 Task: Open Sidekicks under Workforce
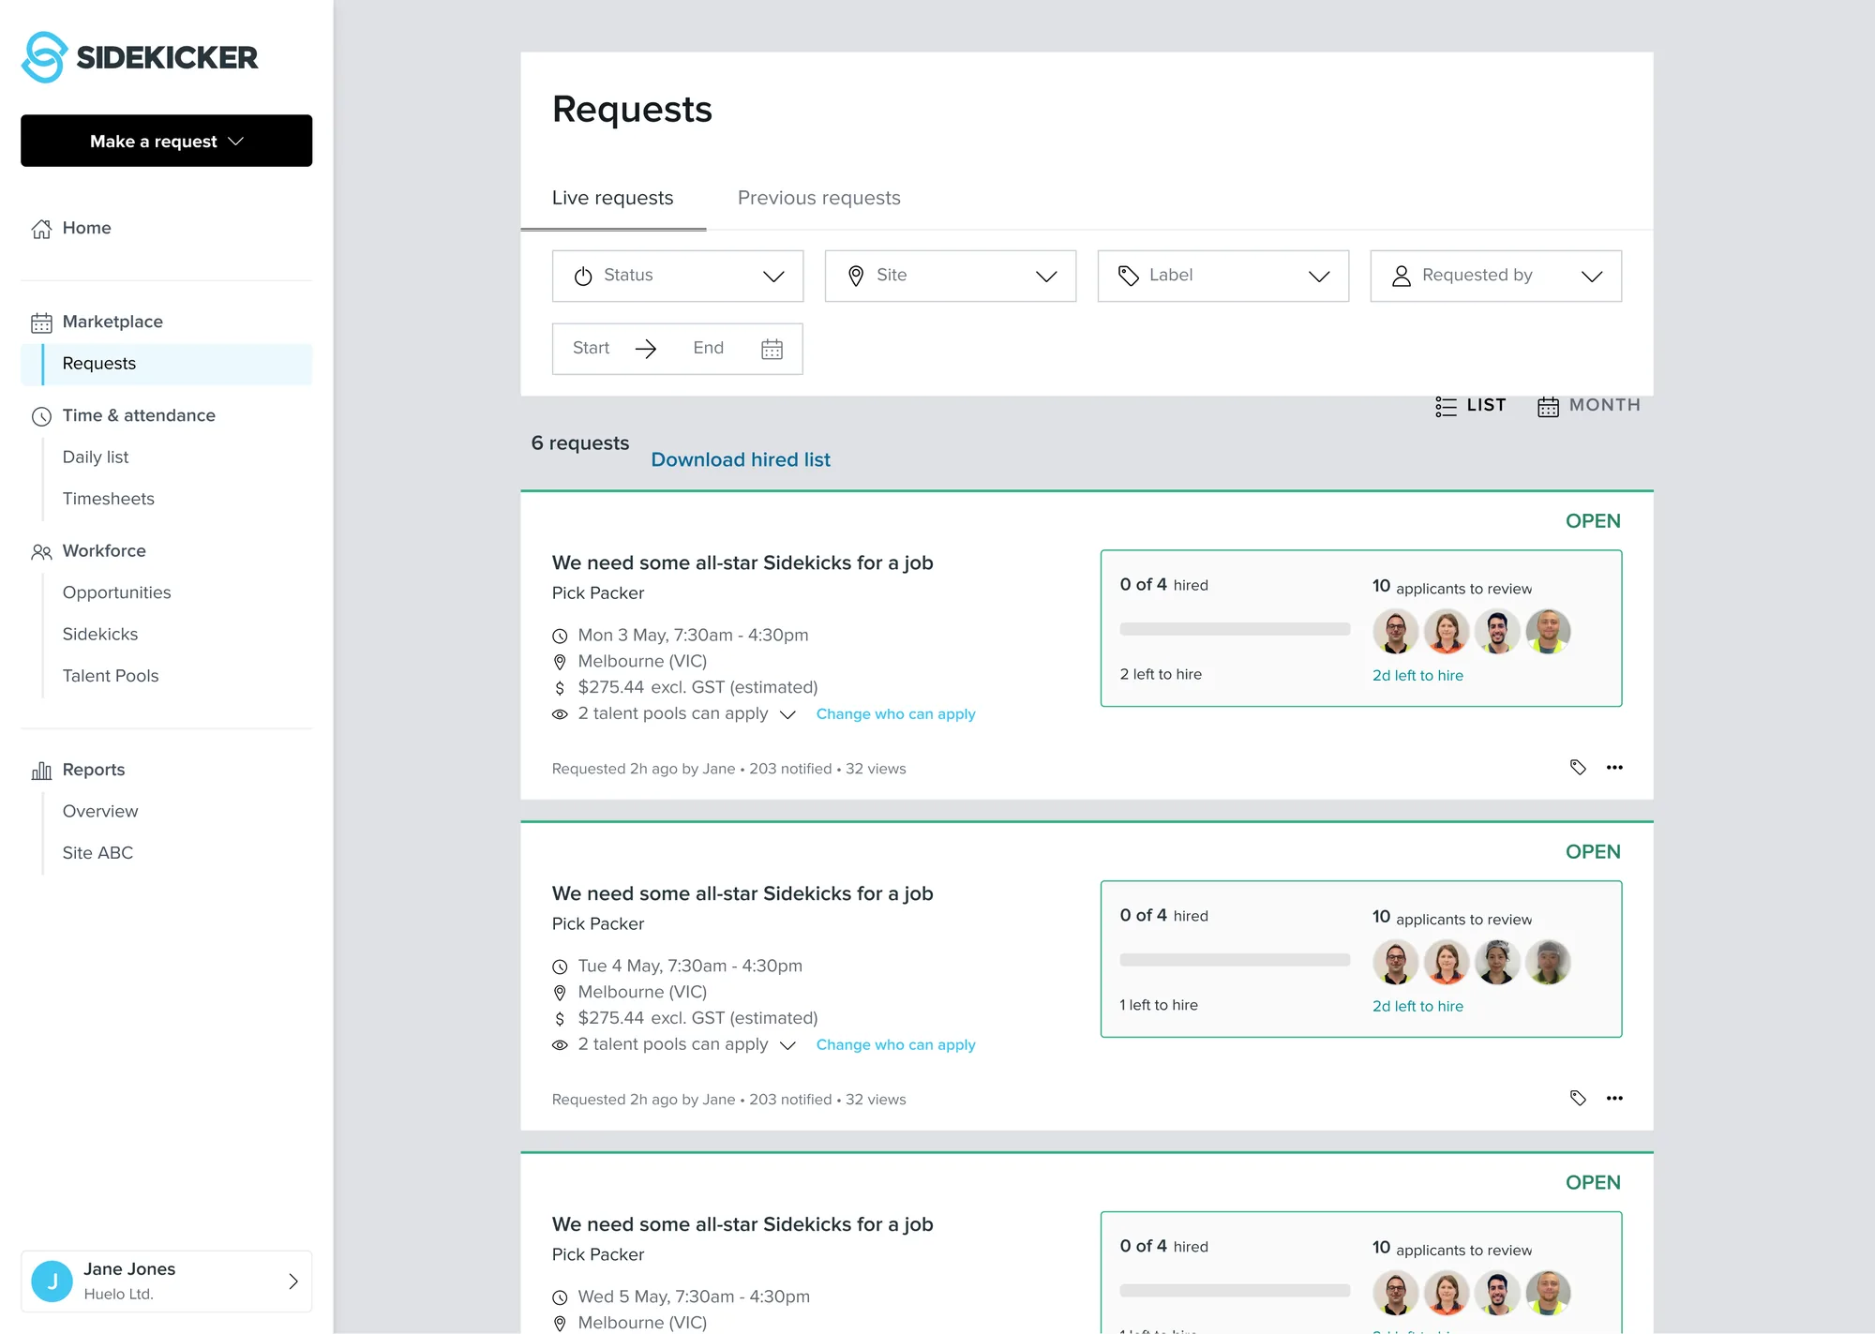100,635
